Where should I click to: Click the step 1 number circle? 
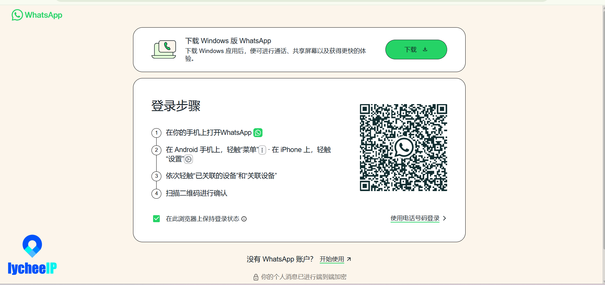(x=156, y=133)
